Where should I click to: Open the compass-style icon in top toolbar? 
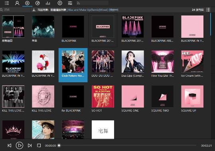point(37,3)
